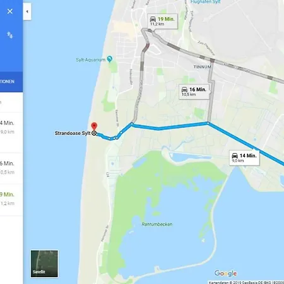Swap start and destination with reverse arrows

coord(10,35)
